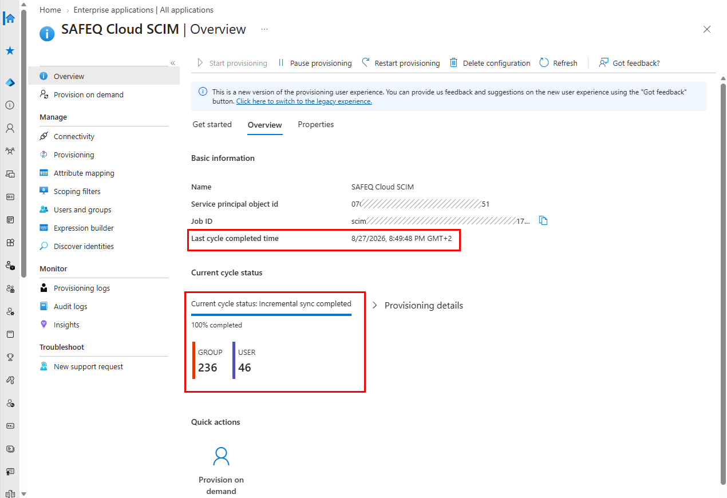Select Overview in side menu
Viewport: 727px width, 498px height.
tap(104, 76)
